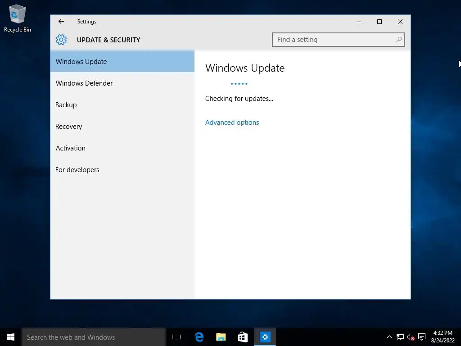Switch to the Backup section
Screen dimensions: 461x346
click(122, 105)
